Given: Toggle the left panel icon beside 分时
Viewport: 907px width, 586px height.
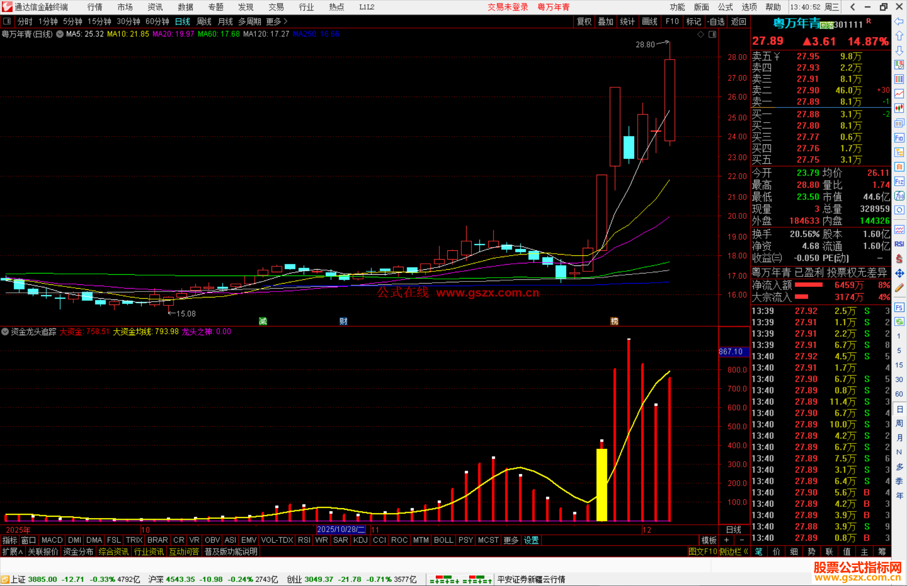Looking at the screenshot, I should tap(7, 21).
